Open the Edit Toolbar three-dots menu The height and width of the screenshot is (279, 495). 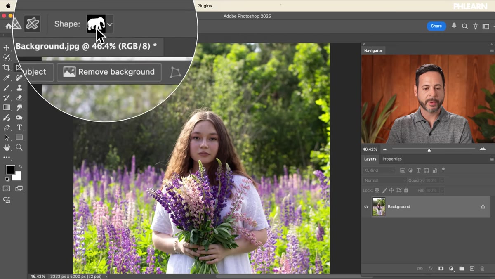[x=7, y=157]
